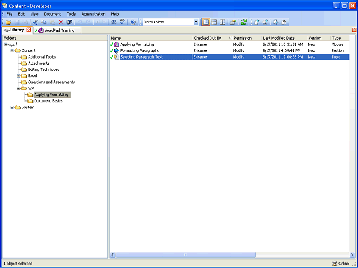Open Help with the question mark icon
Screen dimensions: 358x268
pyautogui.click(x=133, y=22)
